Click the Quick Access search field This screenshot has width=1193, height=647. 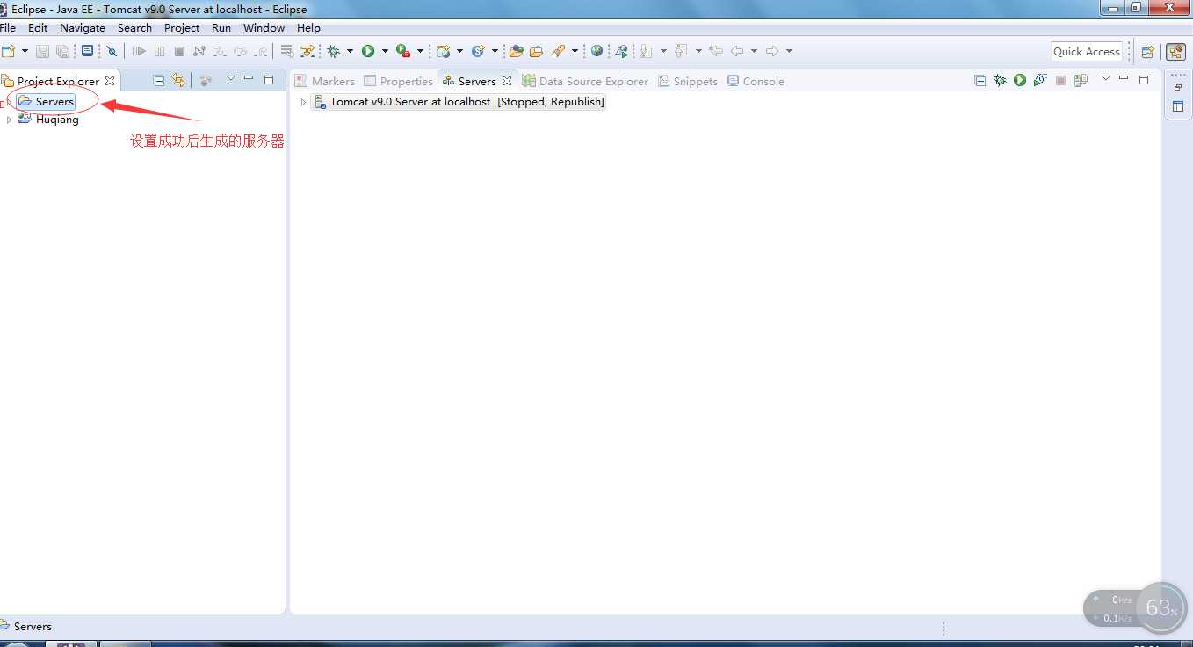[x=1087, y=51]
